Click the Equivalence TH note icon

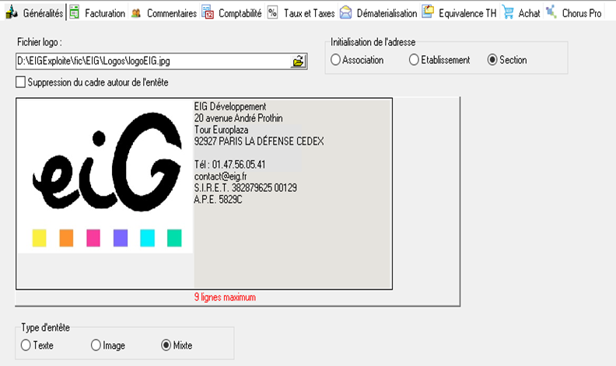tap(428, 12)
